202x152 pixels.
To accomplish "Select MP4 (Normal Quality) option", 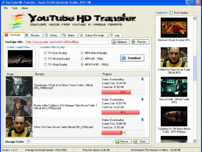I will (x=82, y=53).
